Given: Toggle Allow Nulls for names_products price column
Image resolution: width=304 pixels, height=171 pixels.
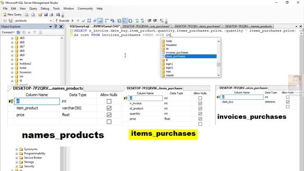Looking at the screenshot, I should (x=109, y=115).
